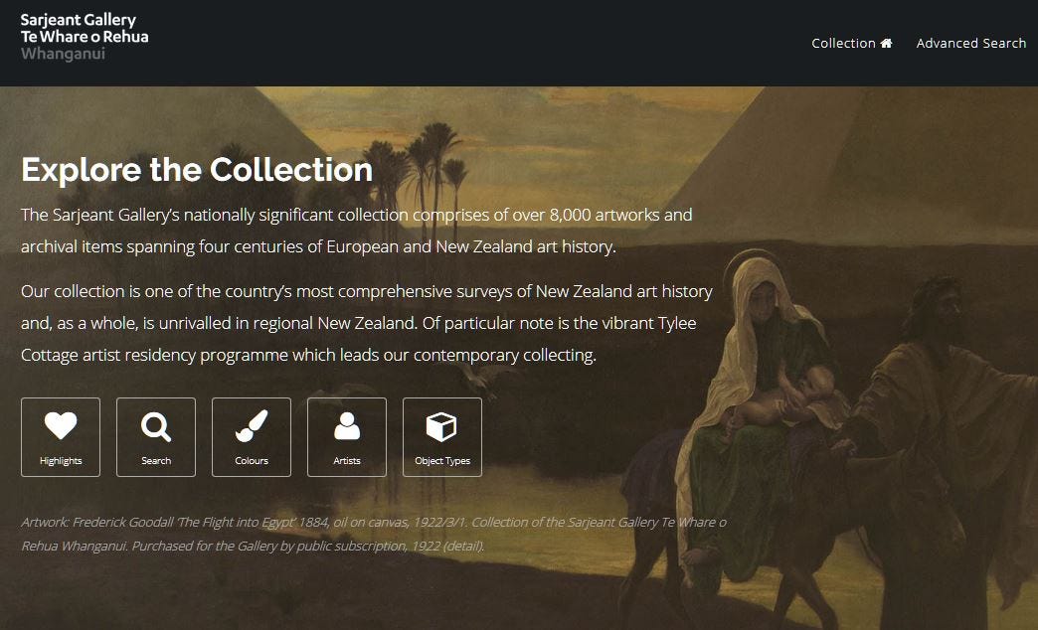Open Artists using the person icon
The height and width of the screenshot is (630, 1038).
[347, 426]
